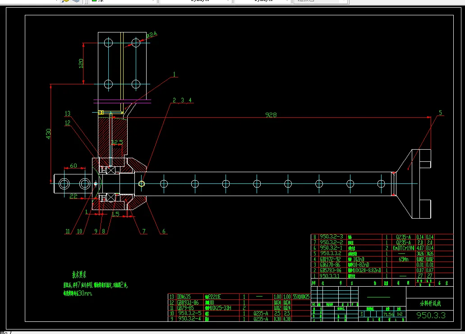The width and height of the screenshot is (465, 334).
Task: Select the M10X25-33H screw description
Action: coord(218,308)
